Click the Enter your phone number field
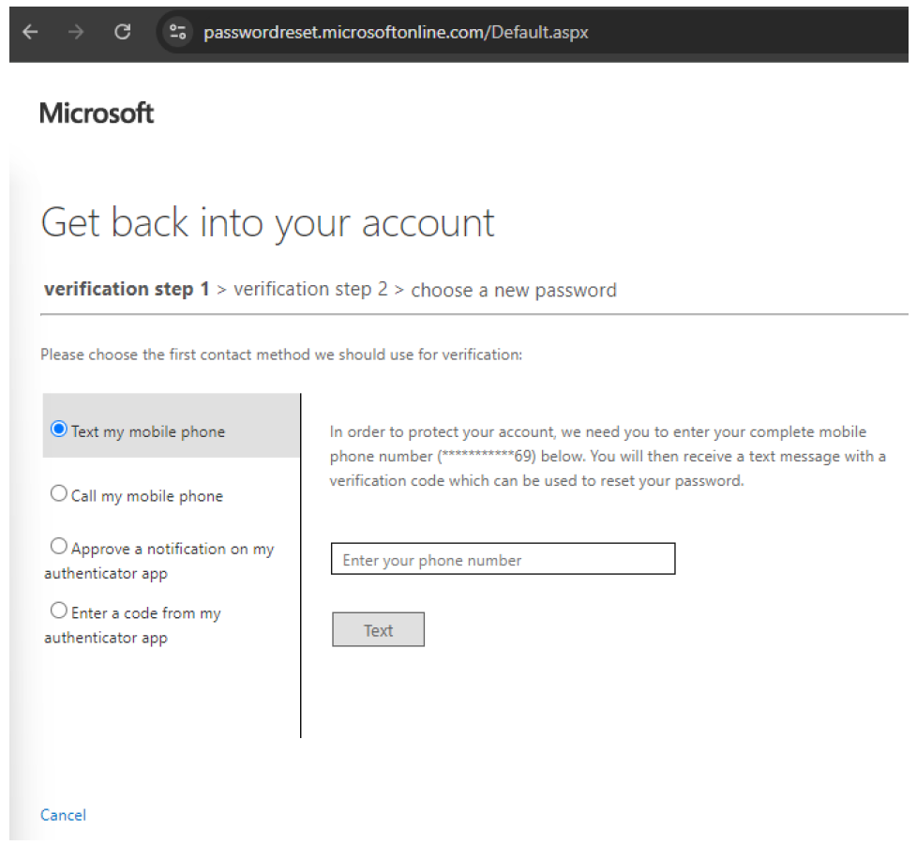The height and width of the screenshot is (845, 917). [503, 559]
